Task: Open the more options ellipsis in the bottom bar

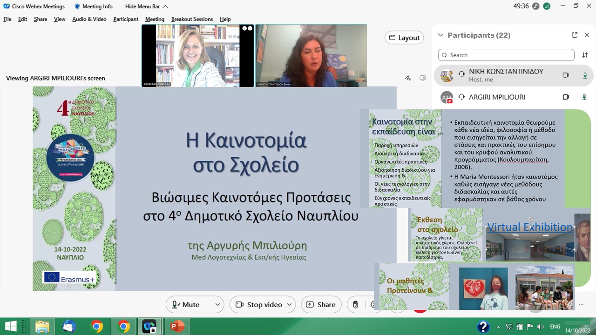Action: pyautogui.click(x=580, y=304)
